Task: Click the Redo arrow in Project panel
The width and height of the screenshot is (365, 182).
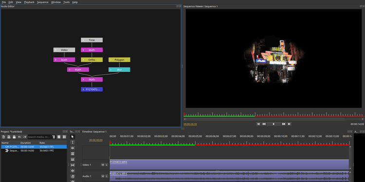Action: tap(25, 137)
